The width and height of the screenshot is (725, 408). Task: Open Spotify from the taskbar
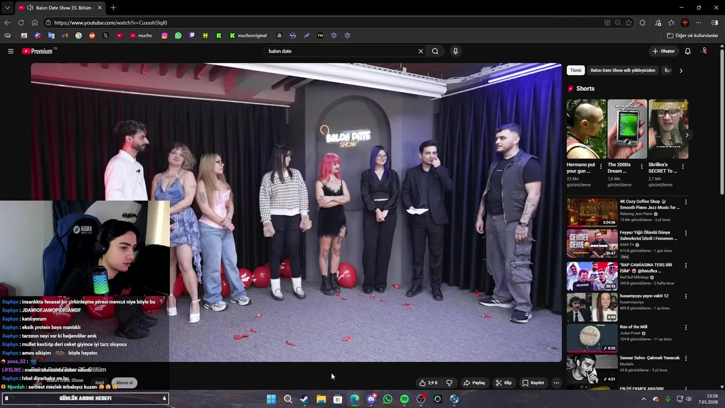pyautogui.click(x=404, y=399)
